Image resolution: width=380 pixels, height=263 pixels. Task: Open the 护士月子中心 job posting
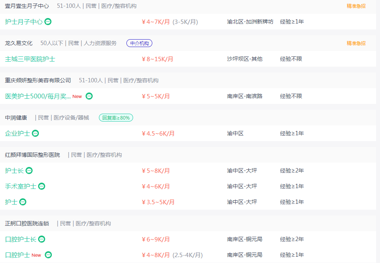click(x=24, y=22)
